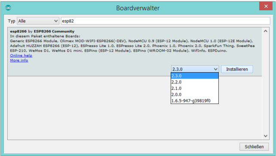Click the Arduino logo icon in title bar
Viewport: 276px width, 156px height.
click(x=8, y=8)
